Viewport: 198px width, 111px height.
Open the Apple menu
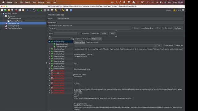click(x=3, y=2)
